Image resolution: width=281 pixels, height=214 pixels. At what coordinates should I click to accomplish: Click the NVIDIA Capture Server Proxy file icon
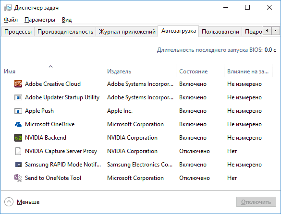(18, 151)
